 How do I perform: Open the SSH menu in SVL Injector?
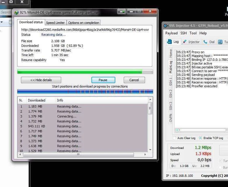[x=183, y=33]
